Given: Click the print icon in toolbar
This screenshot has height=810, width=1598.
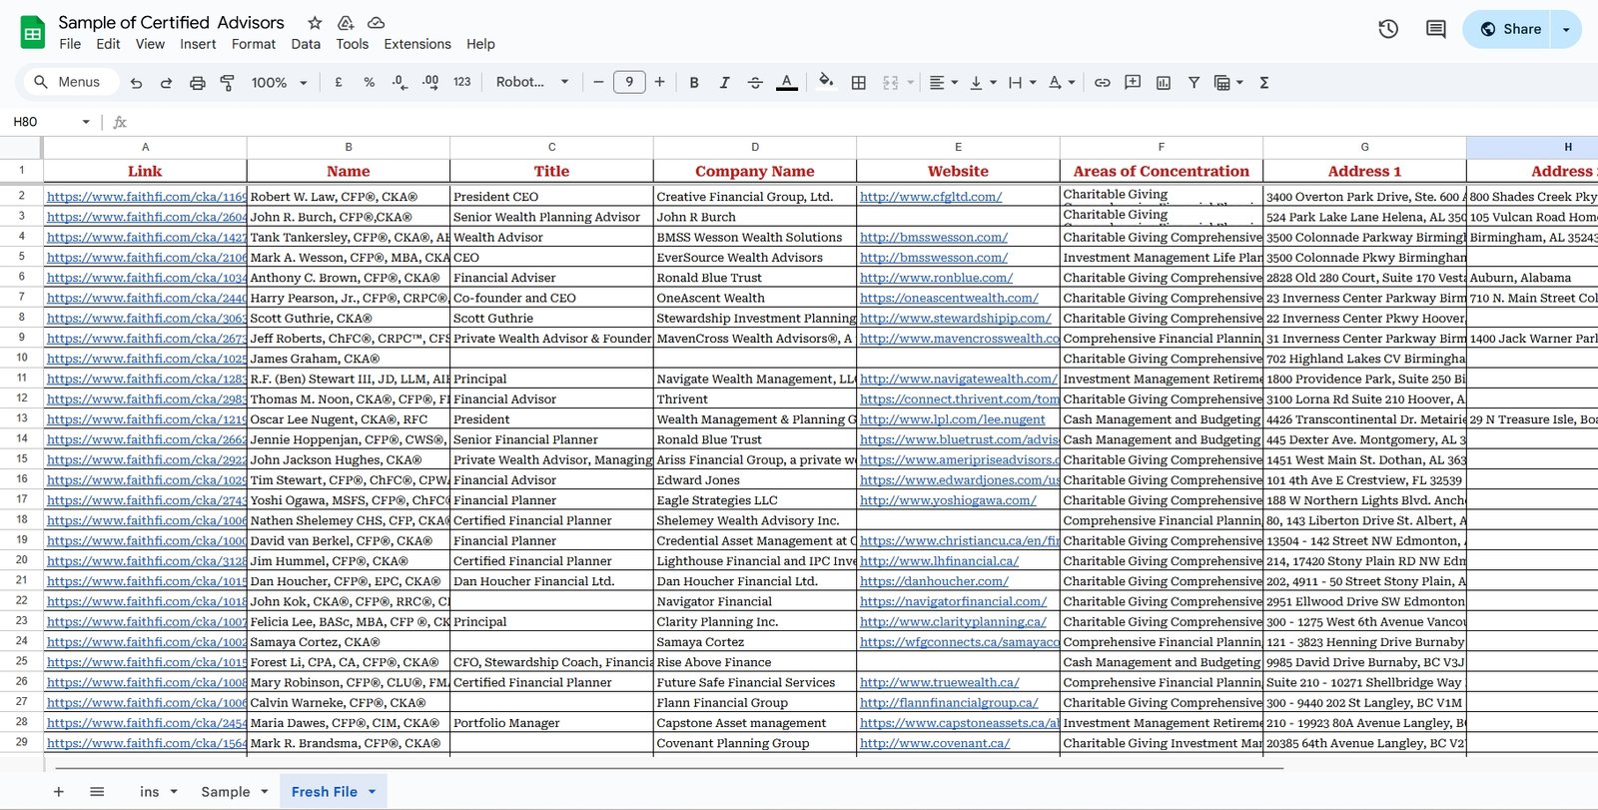Looking at the screenshot, I should point(198,83).
